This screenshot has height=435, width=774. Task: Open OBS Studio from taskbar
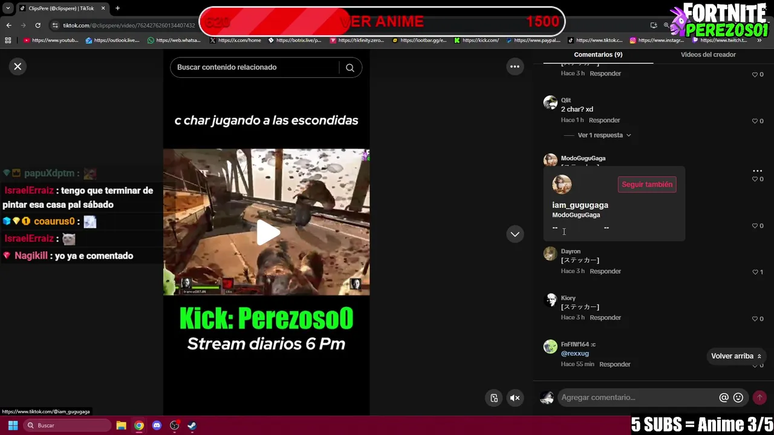[174, 425]
